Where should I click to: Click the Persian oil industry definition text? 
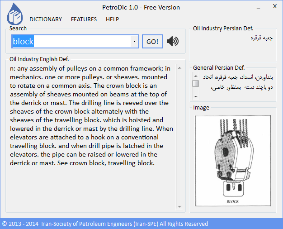coord(261,38)
